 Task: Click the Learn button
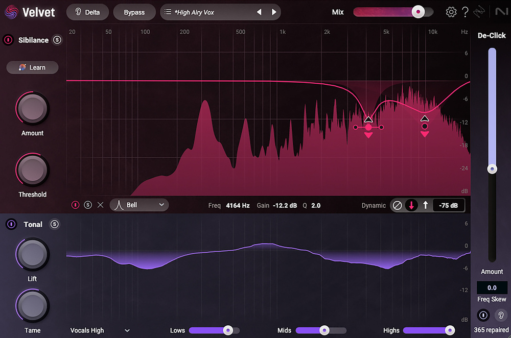pyautogui.click(x=32, y=67)
